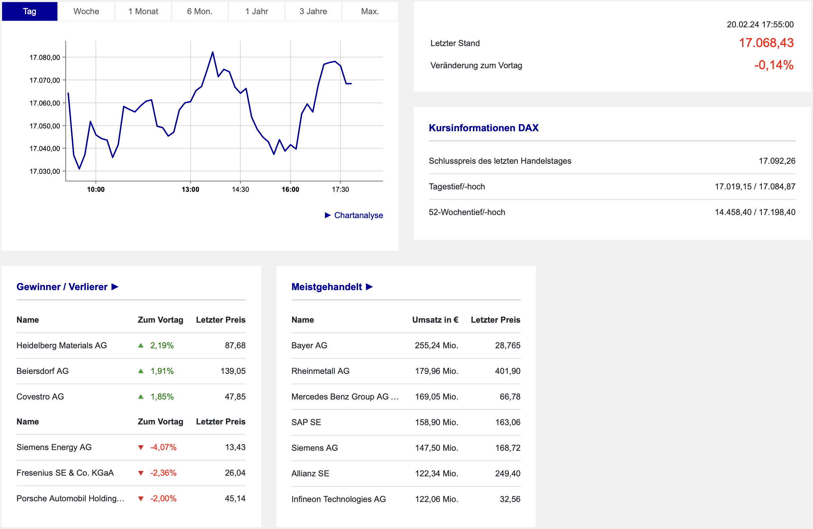Viewport: 813px width, 529px height.
Task: Click the chart peak near 13:45
Action: (x=212, y=52)
